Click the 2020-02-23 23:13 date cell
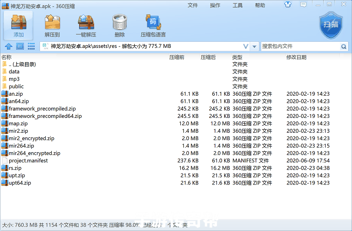The width and height of the screenshot is (352, 231). click(308, 131)
